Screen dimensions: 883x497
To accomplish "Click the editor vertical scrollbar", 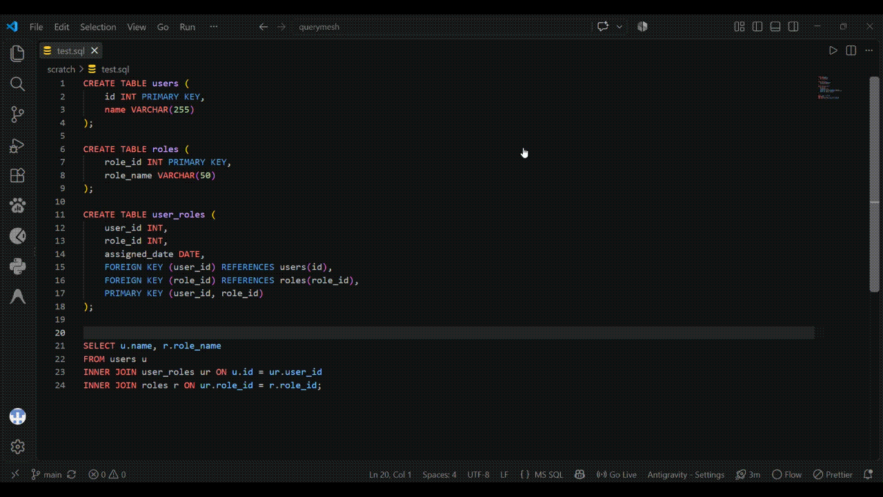I will [x=874, y=184].
